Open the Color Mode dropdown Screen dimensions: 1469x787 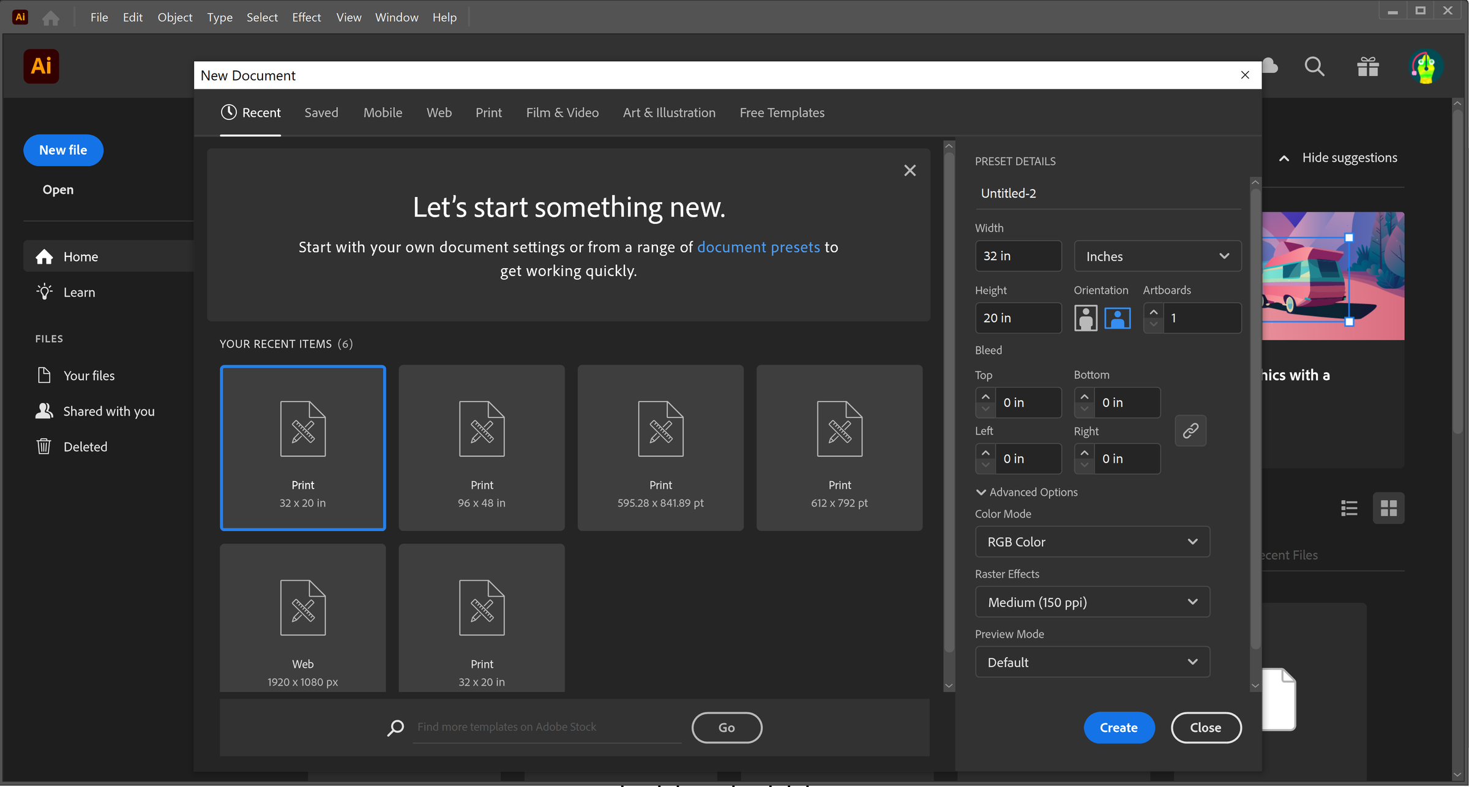tap(1092, 542)
